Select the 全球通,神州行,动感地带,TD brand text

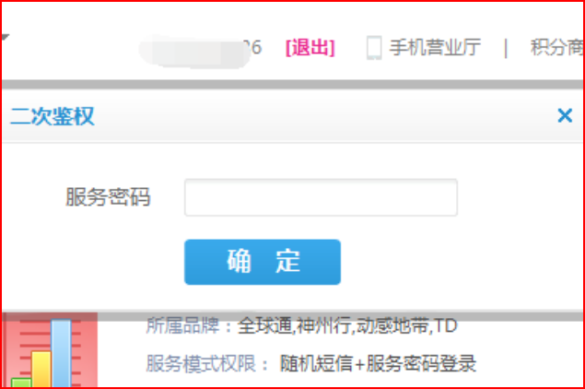(x=347, y=325)
